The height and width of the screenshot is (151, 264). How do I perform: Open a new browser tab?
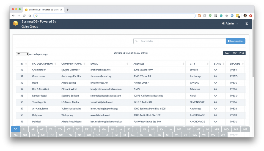pos(68,10)
